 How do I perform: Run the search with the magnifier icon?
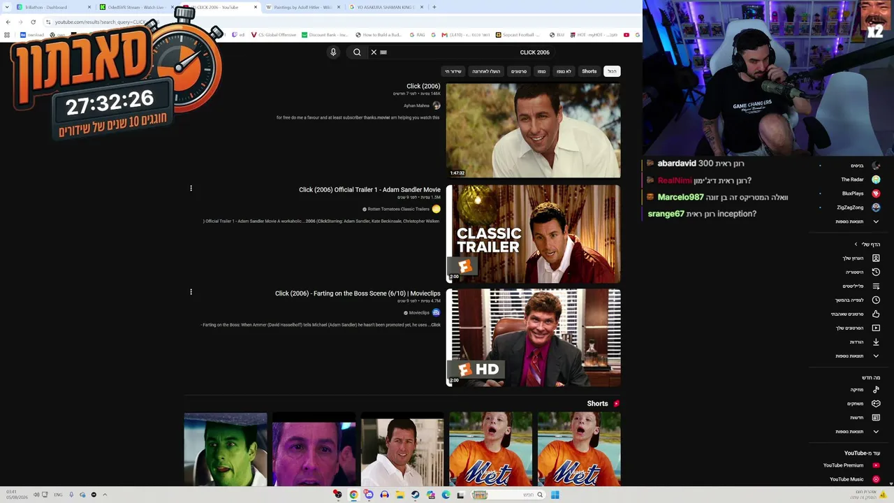pyautogui.click(x=357, y=52)
